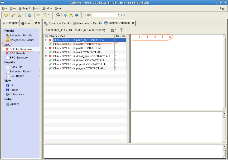Close the result details pane
This screenshot has height=160, width=228.
tap(224, 113)
